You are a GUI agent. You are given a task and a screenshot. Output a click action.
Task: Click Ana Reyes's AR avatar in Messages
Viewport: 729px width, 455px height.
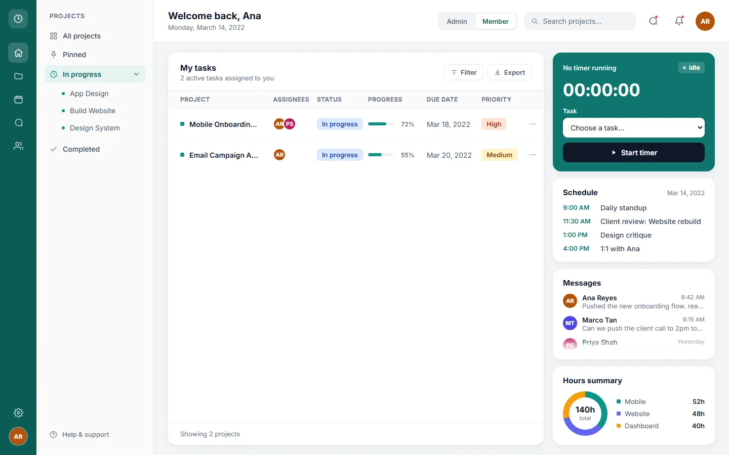coord(570,301)
